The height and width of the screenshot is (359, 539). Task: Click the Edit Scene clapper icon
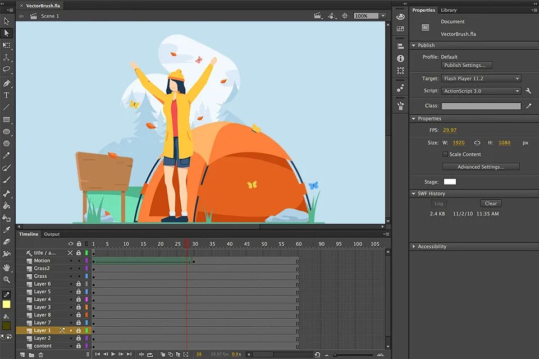(x=318, y=16)
